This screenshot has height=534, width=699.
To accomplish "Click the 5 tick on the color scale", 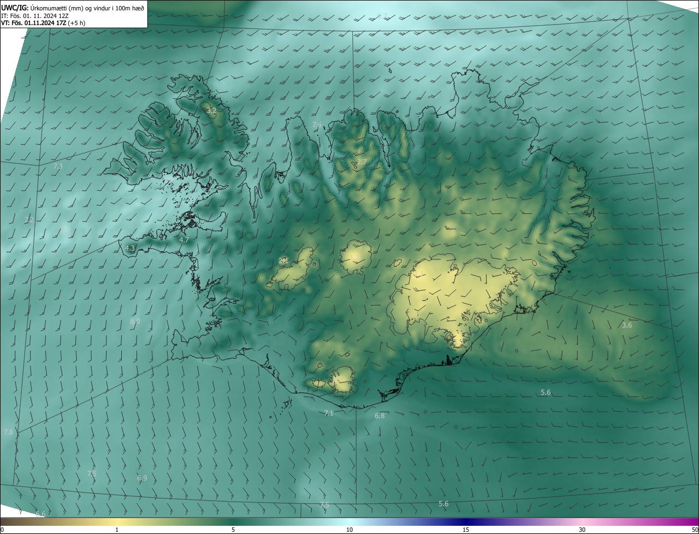I will (233, 530).
